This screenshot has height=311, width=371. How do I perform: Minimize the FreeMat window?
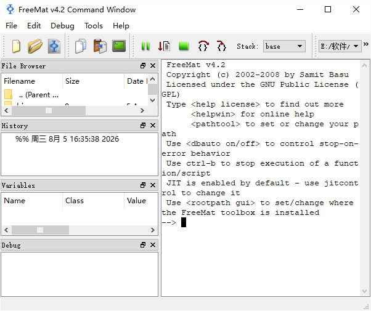coord(300,9)
